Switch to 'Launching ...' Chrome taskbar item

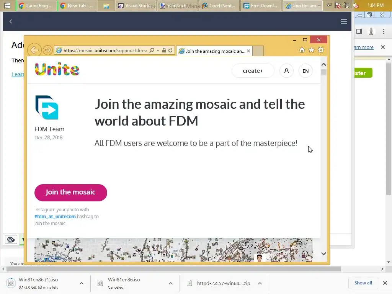click(x=36, y=5)
